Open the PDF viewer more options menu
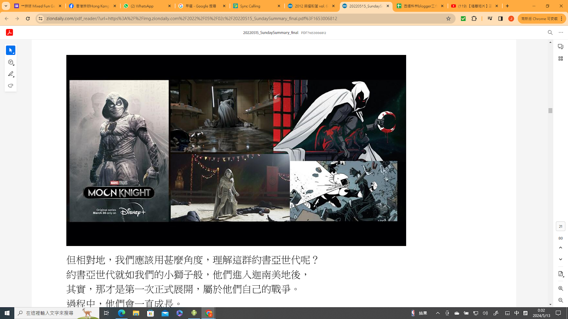This screenshot has height=319, width=568. click(561, 33)
